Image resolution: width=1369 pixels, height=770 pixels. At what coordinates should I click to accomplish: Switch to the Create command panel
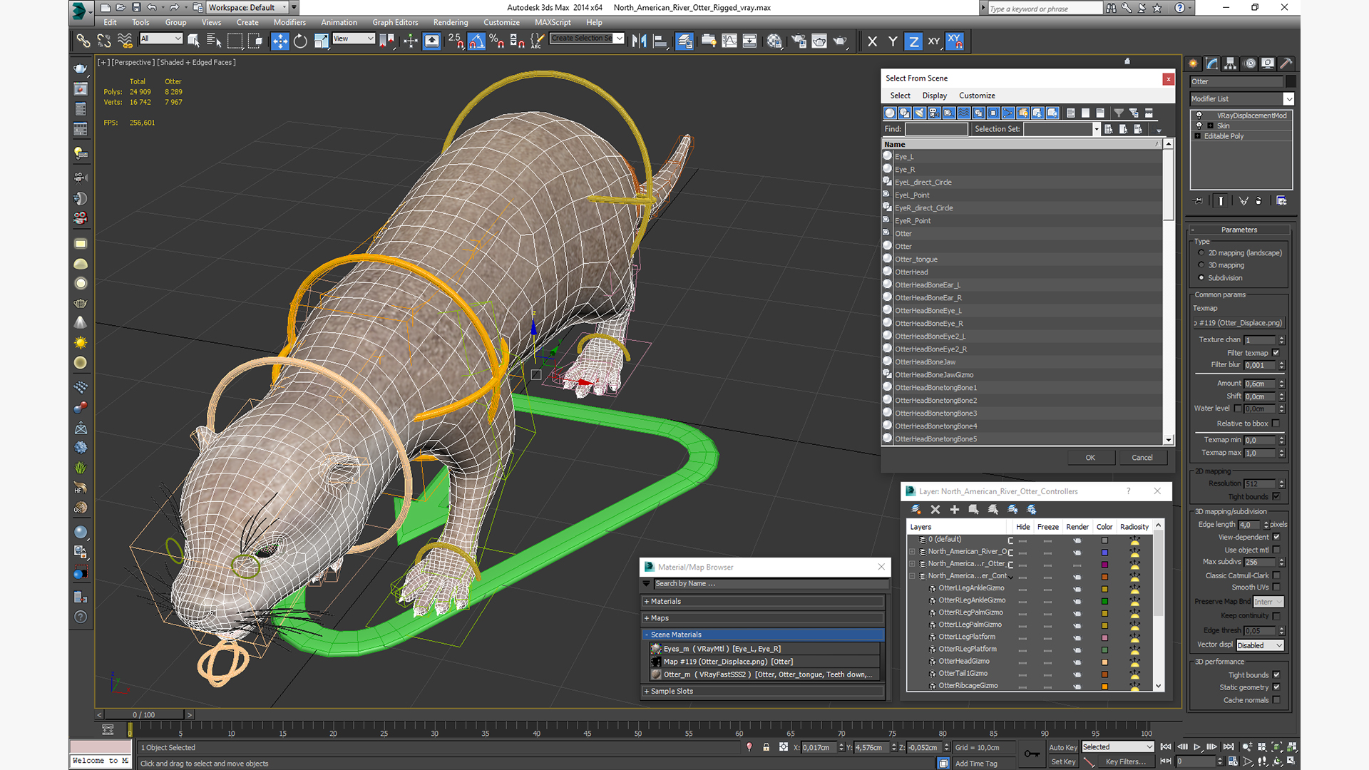click(x=1194, y=63)
